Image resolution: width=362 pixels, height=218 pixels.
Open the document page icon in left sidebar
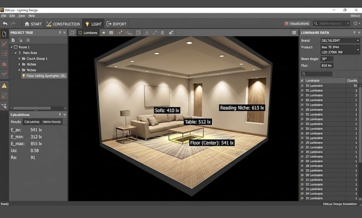pos(4,34)
